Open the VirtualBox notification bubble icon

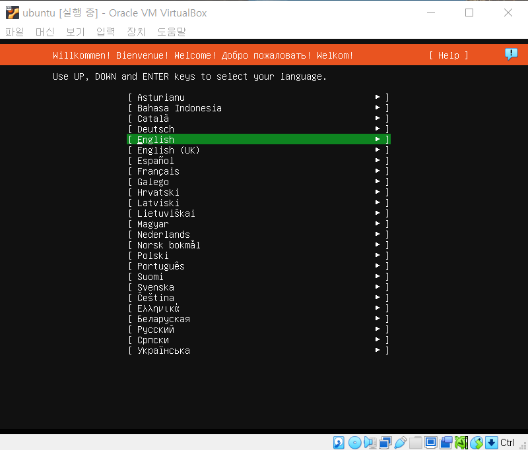(511, 54)
